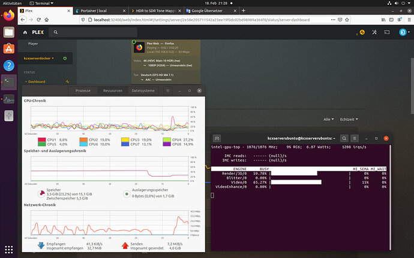Switch to the Dateisysteme tab
The height and width of the screenshot is (258, 414).
(x=143, y=90)
